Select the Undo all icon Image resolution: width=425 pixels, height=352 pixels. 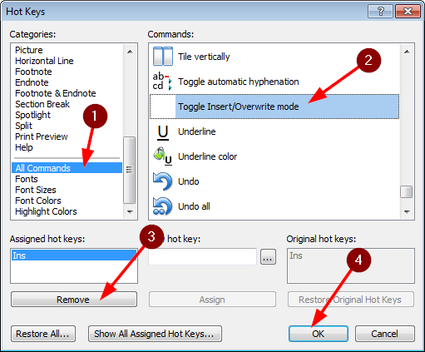(x=163, y=206)
